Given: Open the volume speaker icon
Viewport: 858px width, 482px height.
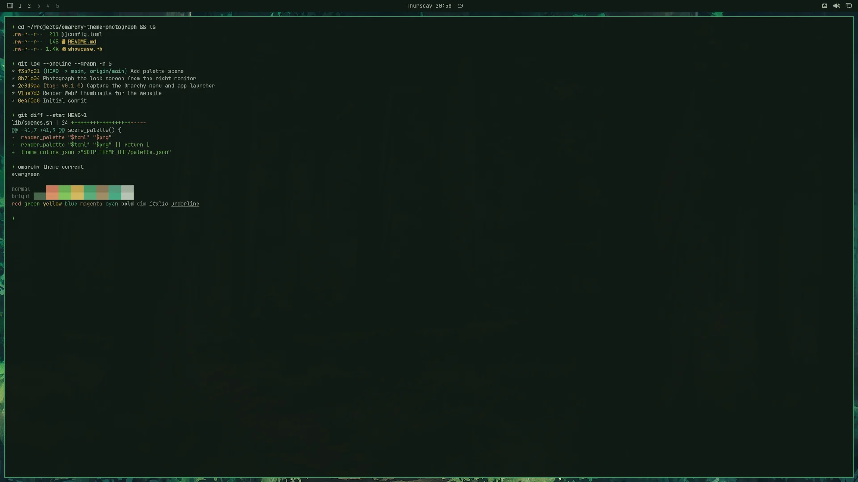Looking at the screenshot, I should [837, 6].
